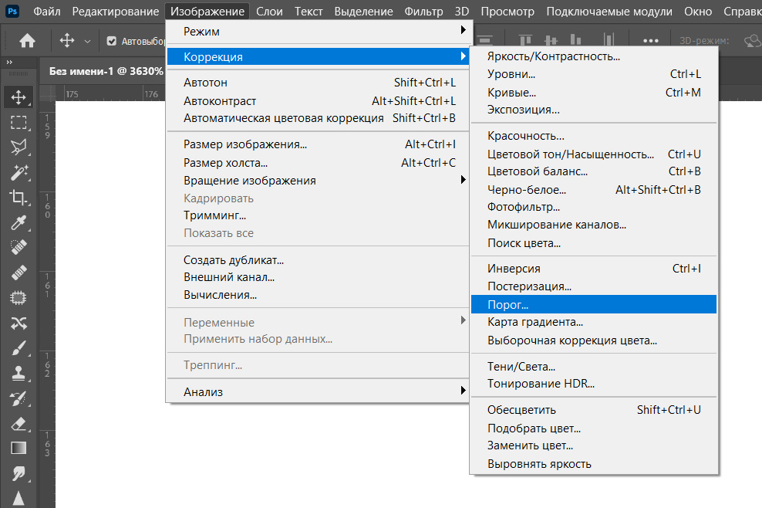
Task: Toggle the Автовыбор checkbox
Action: pyautogui.click(x=112, y=41)
